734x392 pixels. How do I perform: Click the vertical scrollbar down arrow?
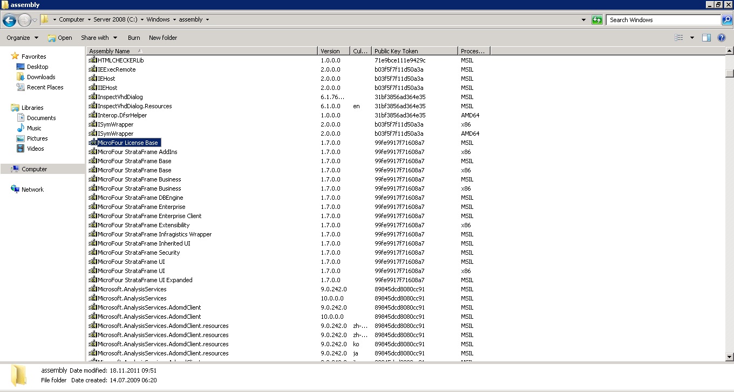(730, 356)
